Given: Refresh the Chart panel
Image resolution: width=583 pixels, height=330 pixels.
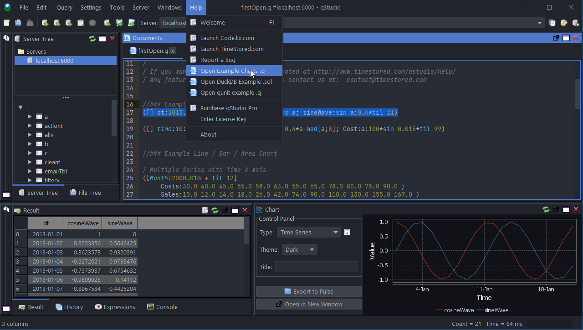Looking at the screenshot, I should pyautogui.click(x=546, y=209).
